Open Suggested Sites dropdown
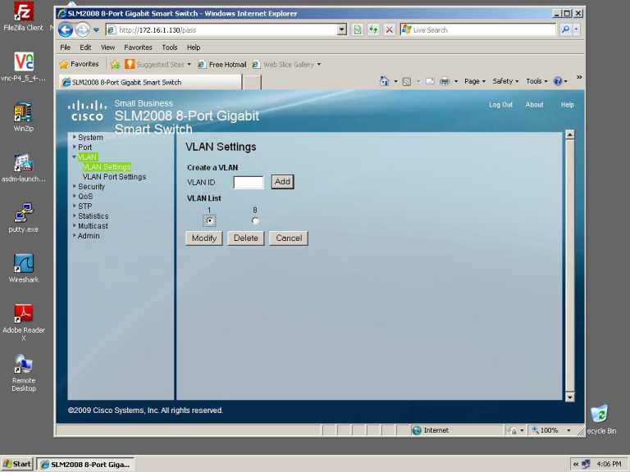The width and height of the screenshot is (630, 472). pos(189,64)
